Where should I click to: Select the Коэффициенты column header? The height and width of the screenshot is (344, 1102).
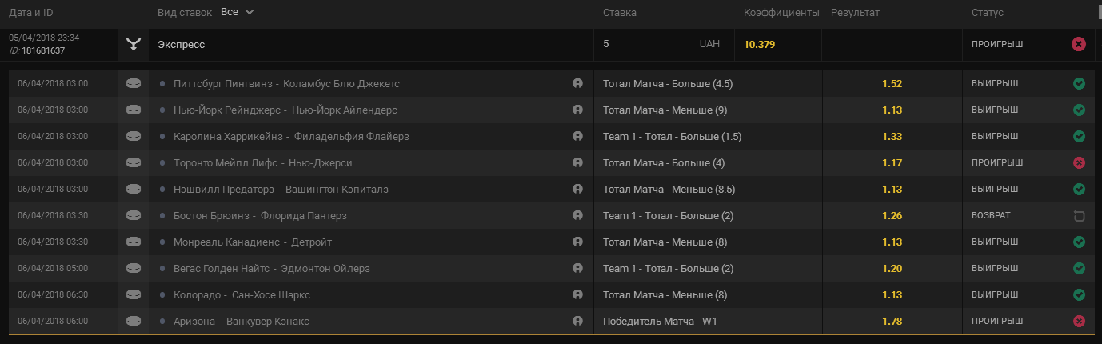781,13
